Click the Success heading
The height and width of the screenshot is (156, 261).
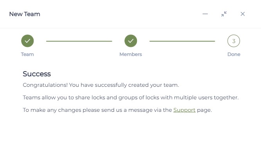point(37,74)
